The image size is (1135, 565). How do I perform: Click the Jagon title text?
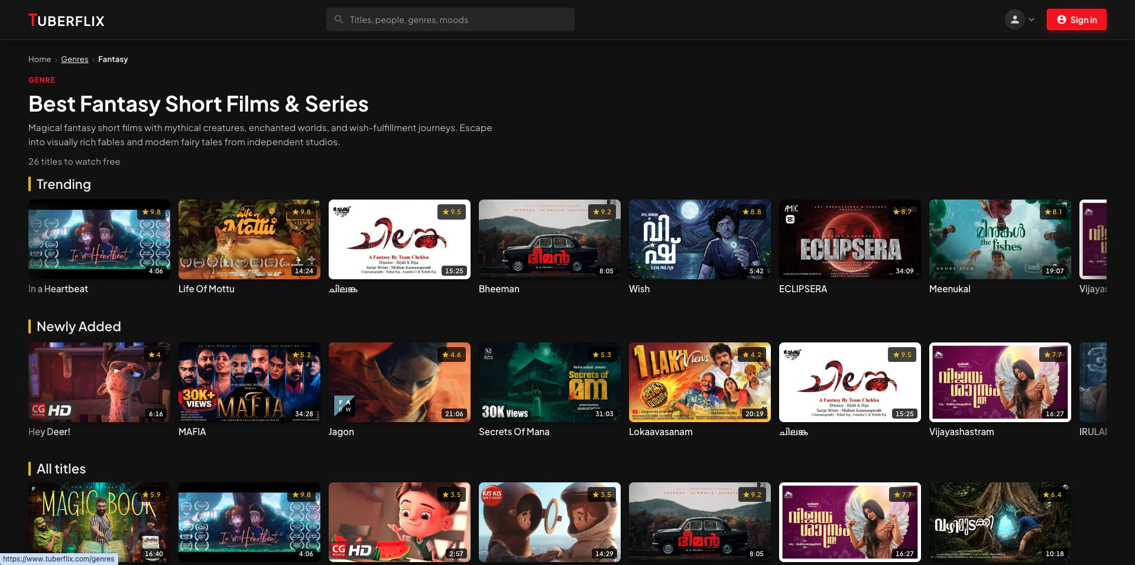(x=341, y=432)
